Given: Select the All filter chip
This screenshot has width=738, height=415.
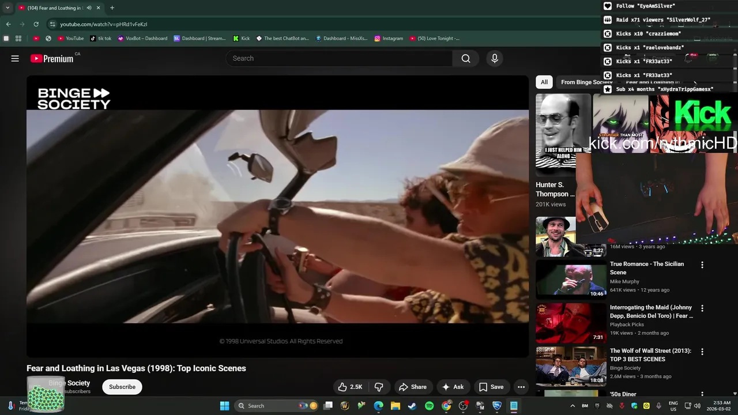Looking at the screenshot, I should (544, 82).
